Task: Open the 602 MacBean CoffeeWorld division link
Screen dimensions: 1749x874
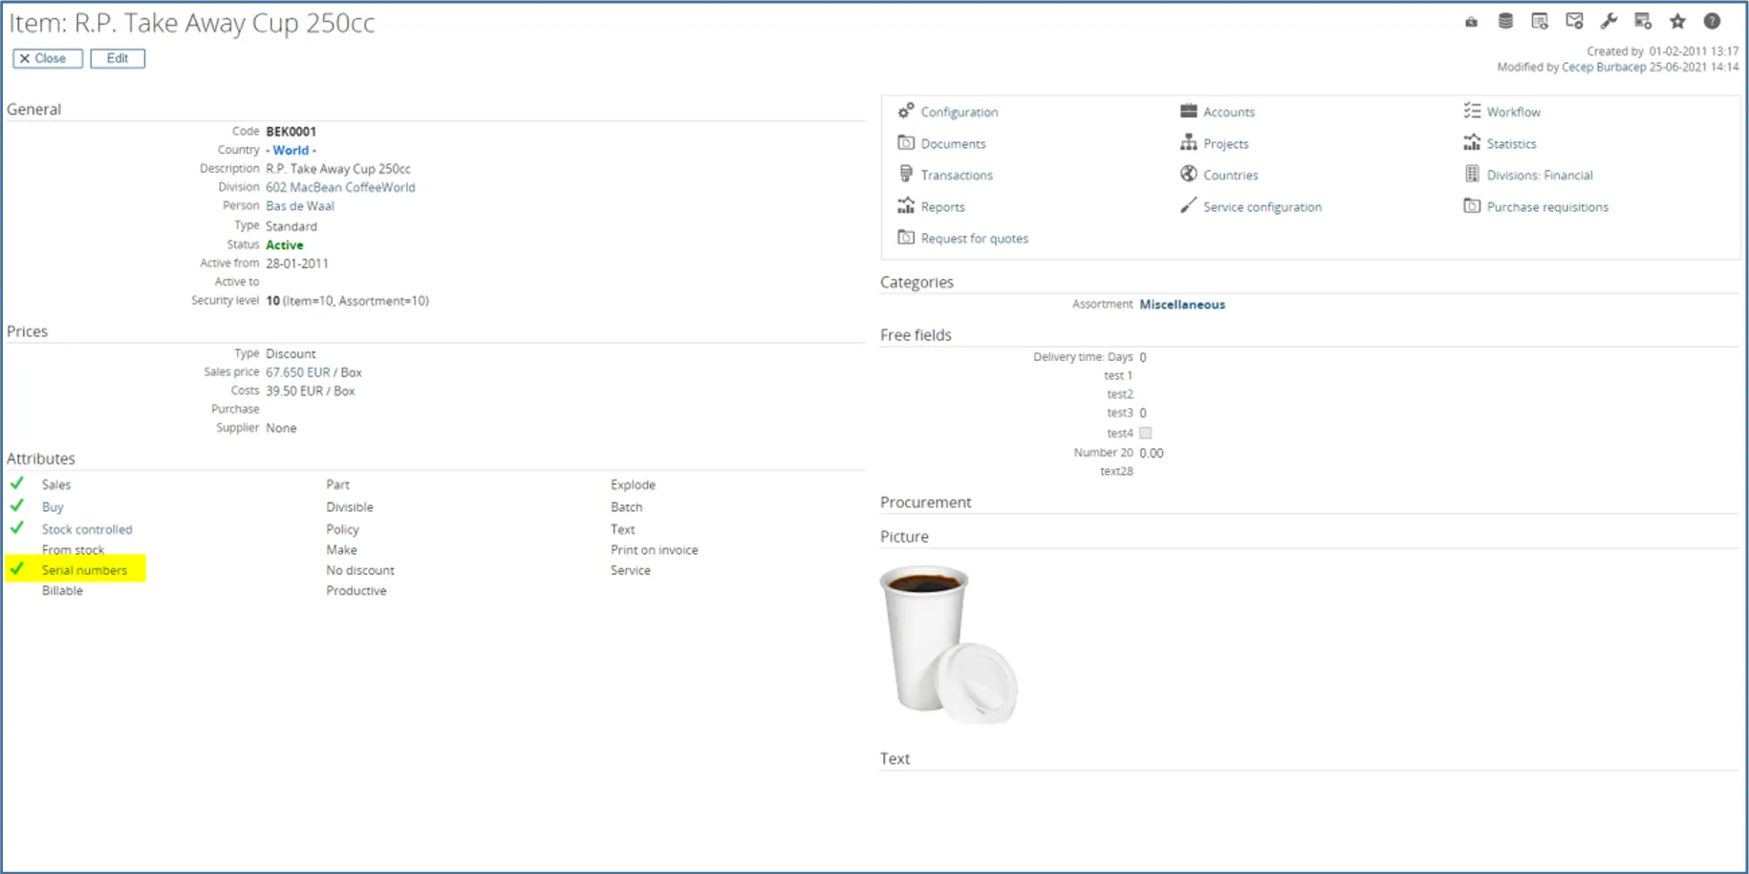Action: (x=340, y=187)
